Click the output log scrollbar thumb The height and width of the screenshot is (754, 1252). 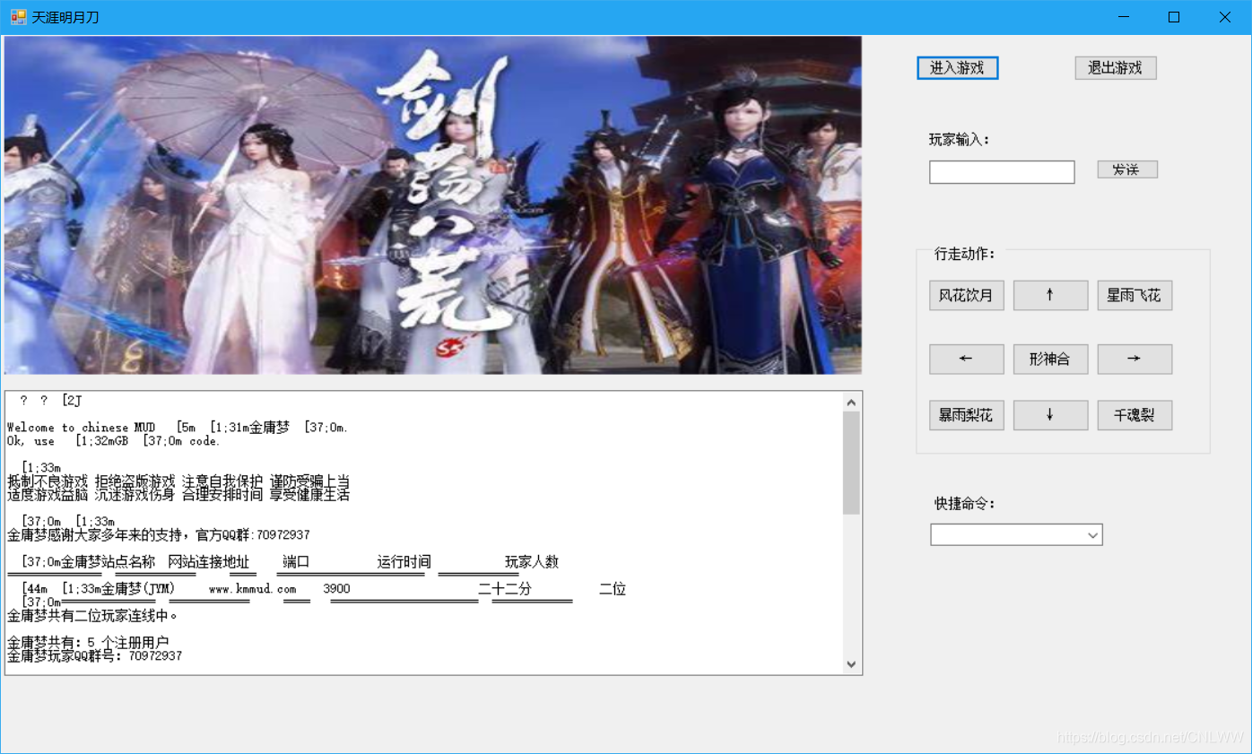851,463
